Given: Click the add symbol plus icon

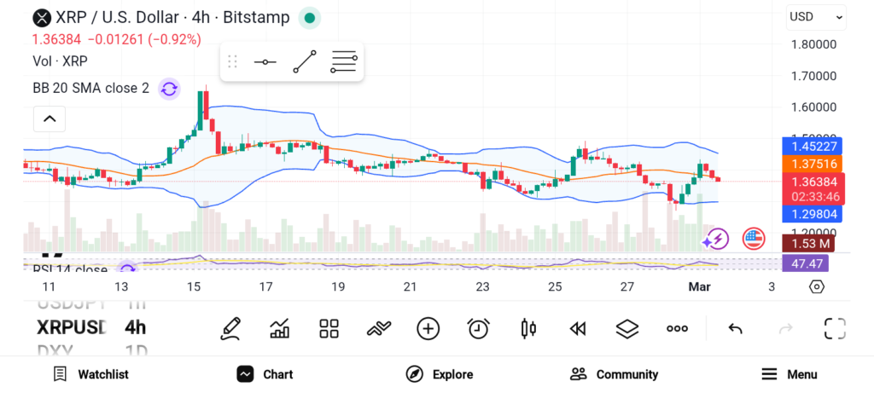Looking at the screenshot, I should (428, 328).
